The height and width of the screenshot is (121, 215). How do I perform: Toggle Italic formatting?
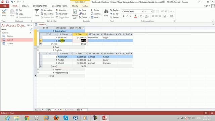[127, 16]
